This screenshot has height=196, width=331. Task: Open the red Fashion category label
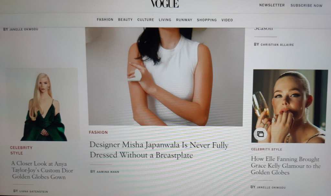pyautogui.click(x=98, y=132)
